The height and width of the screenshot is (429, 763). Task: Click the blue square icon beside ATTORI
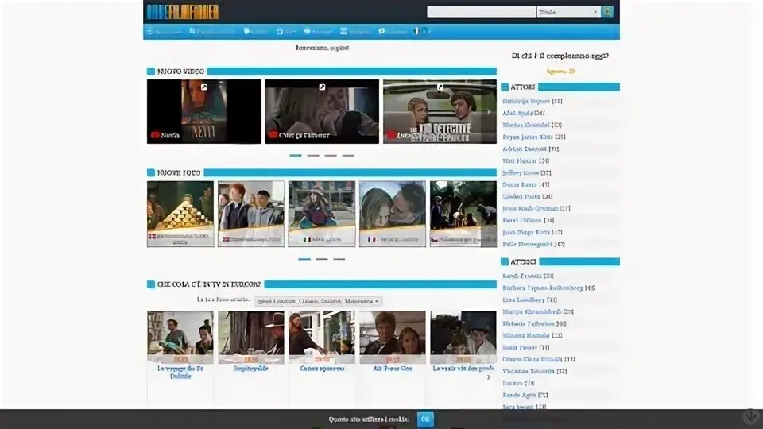coord(505,87)
